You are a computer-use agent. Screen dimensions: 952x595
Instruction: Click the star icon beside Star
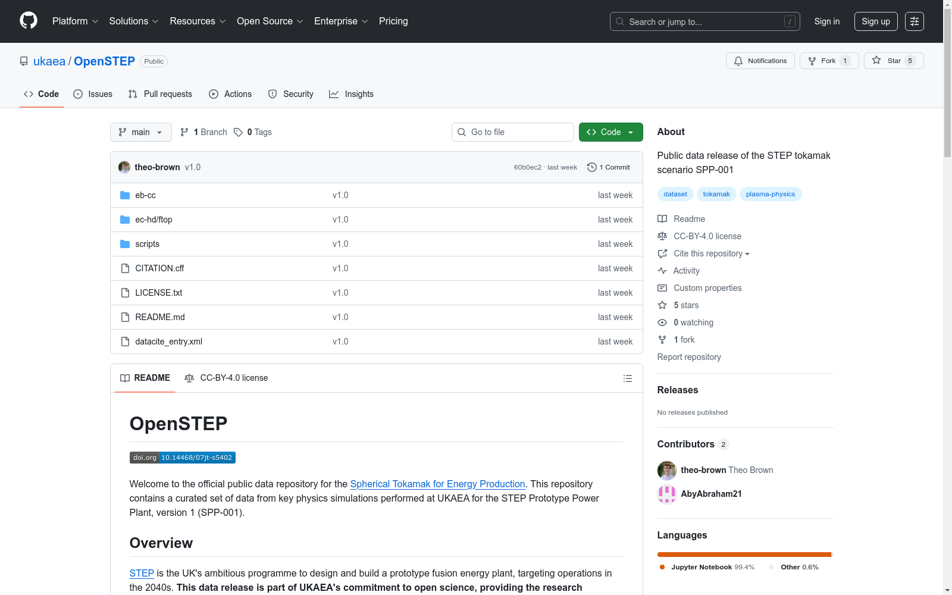tap(876, 60)
